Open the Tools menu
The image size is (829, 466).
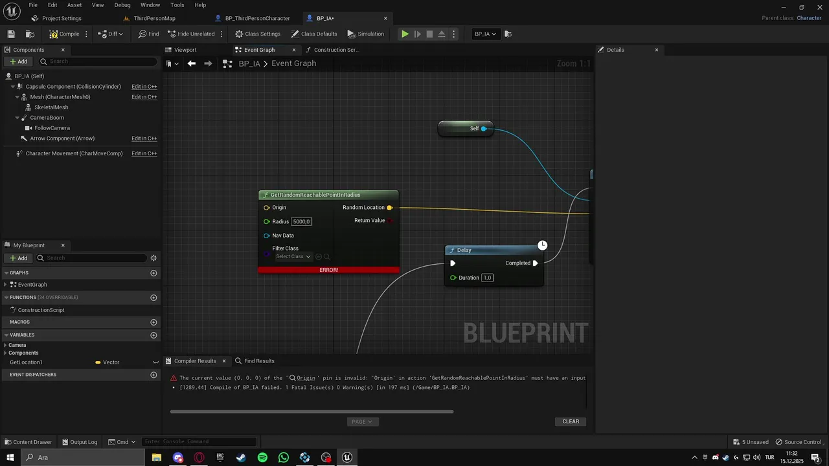(x=177, y=5)
